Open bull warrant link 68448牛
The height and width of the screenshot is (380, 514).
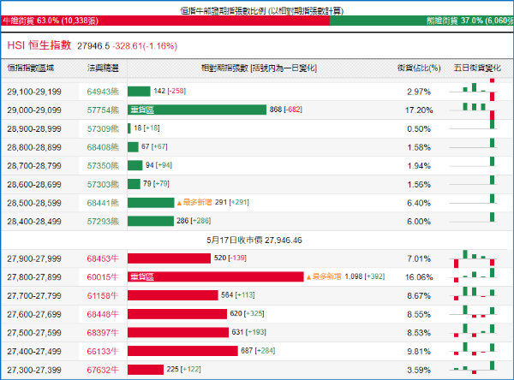[103, 314]
